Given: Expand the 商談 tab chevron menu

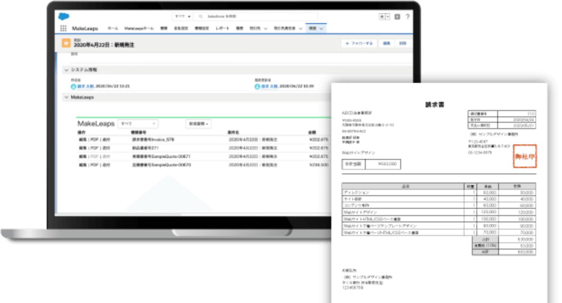Looking at the screenshot, I should coord(321,29).
